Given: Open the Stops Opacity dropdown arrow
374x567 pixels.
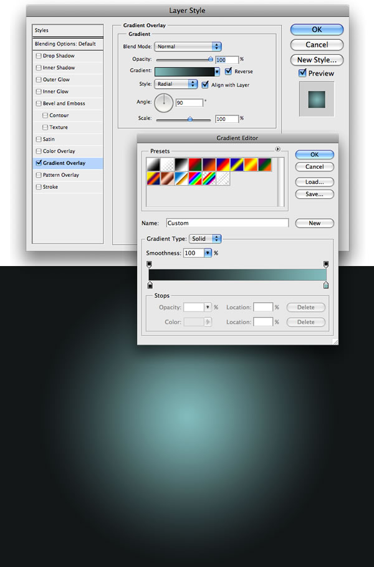Looking at the screenshot, I should click(x=208, y=307).
